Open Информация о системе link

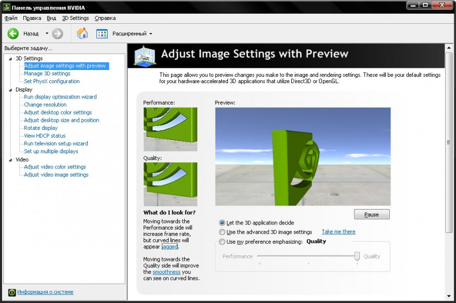point(45,292)
